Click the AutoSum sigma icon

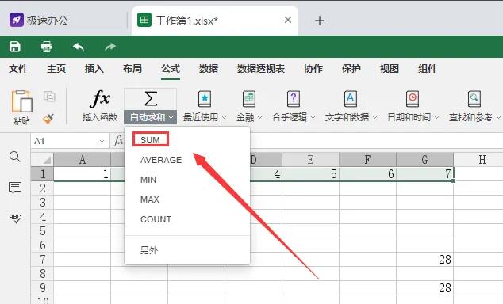point(151,98)
